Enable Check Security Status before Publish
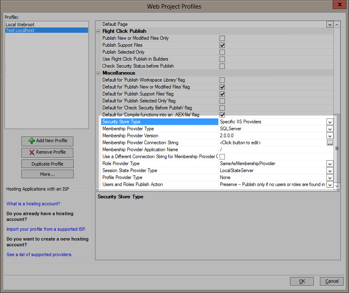The width and height of the screenshot is (349, 293). [x=222, y=66]
